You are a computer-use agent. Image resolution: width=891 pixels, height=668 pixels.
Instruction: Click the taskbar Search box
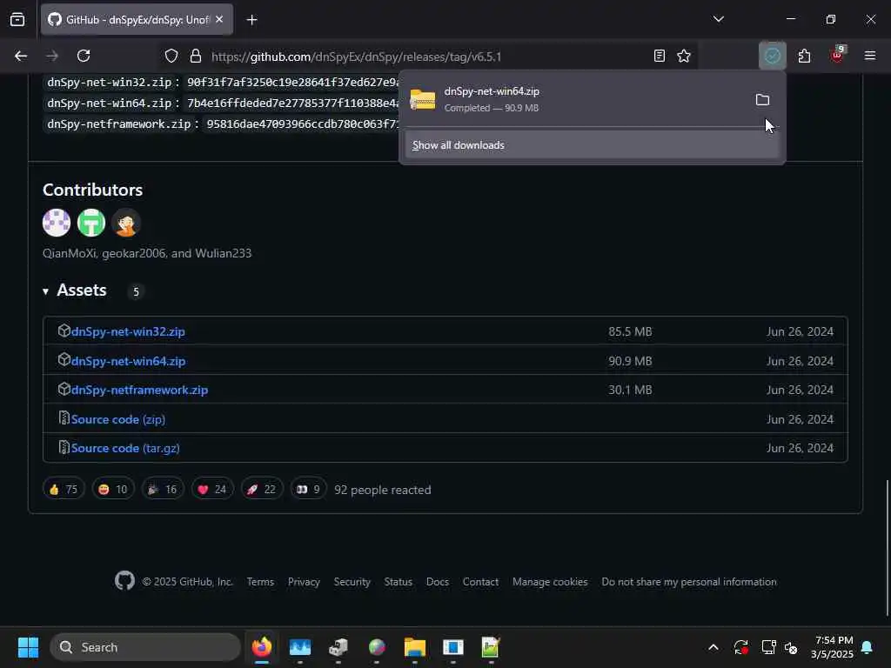point(145,647)
